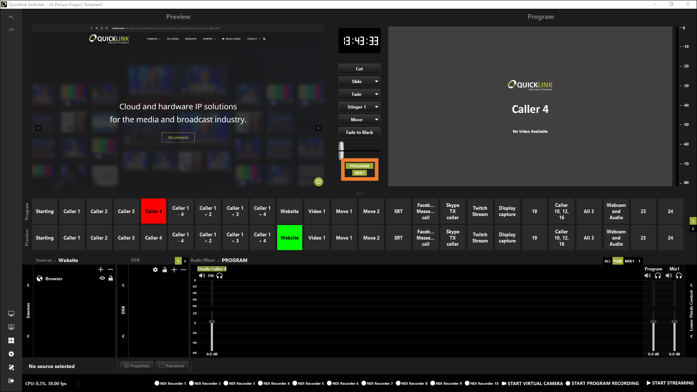
Task: Switch audio mixer to ALL tab
Action: click(x=607, y=261)
